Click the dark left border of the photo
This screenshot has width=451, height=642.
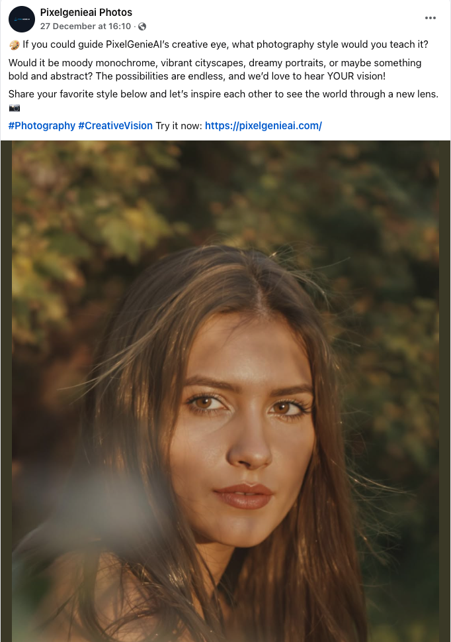tap(5, 391)
